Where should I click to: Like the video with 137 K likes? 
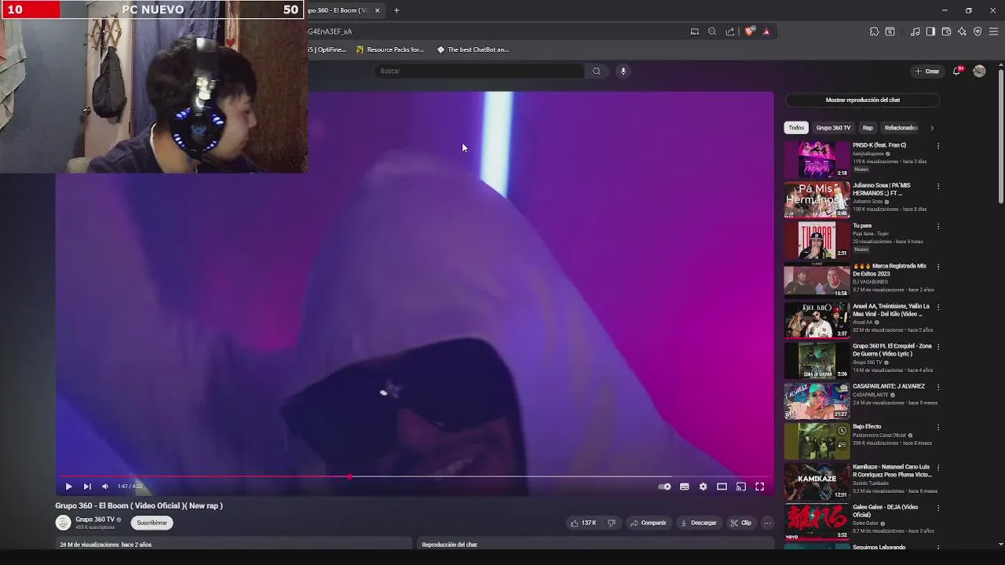[x=583, y=523]
